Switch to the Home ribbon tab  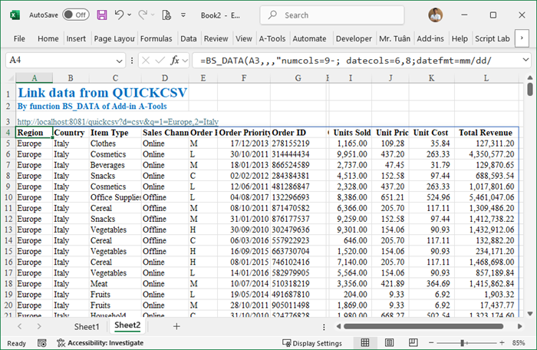48,38
